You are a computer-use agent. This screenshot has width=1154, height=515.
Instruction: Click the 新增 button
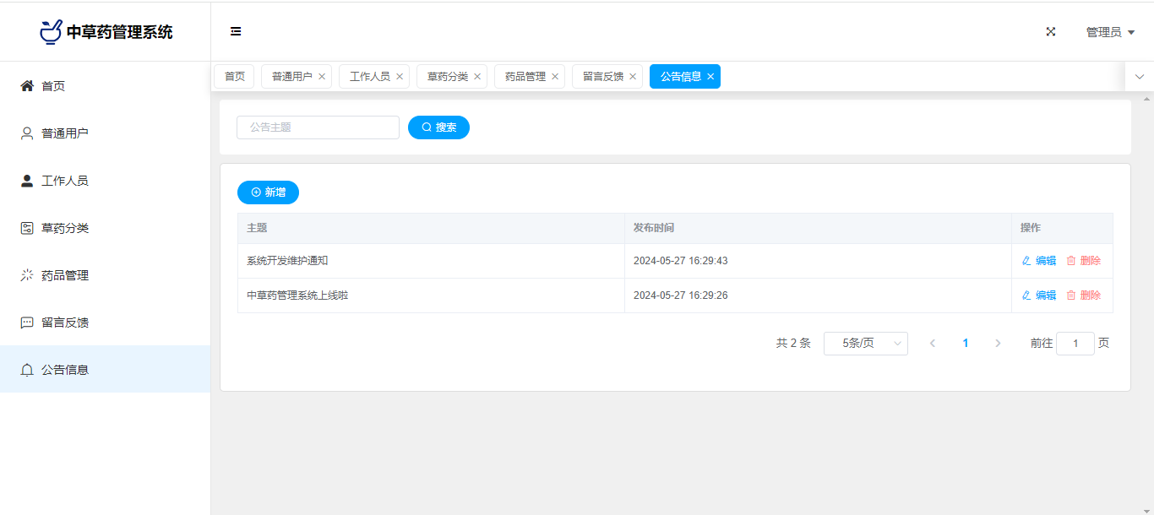(268, 192)
